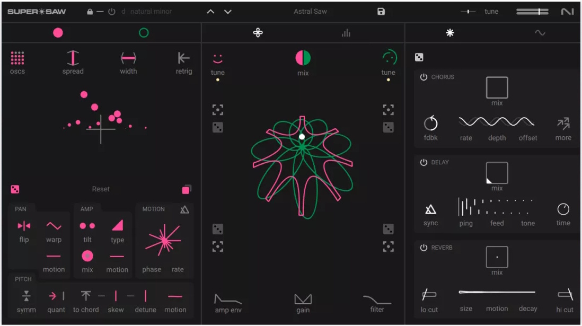
Task: Randomize effects with the dice icon
Action: pos(419,57)
